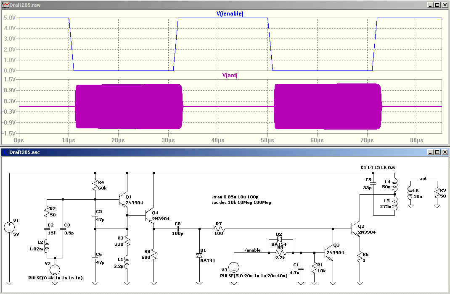Select the K1 L4 L5 L6 coupling directive

tap(378, 167)
